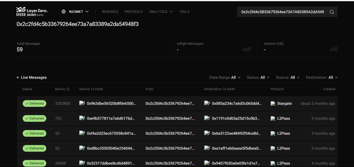
Task: Click source chain icon beside 0x52317ddbee8cd6d4891
Action: [82, 163]
